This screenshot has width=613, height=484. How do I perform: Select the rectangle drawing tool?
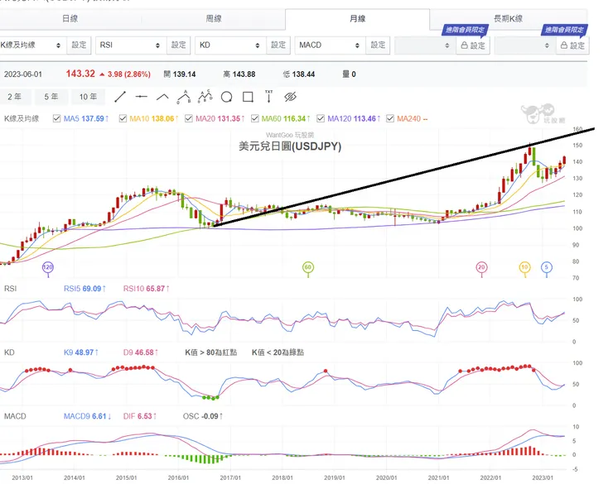247,97
